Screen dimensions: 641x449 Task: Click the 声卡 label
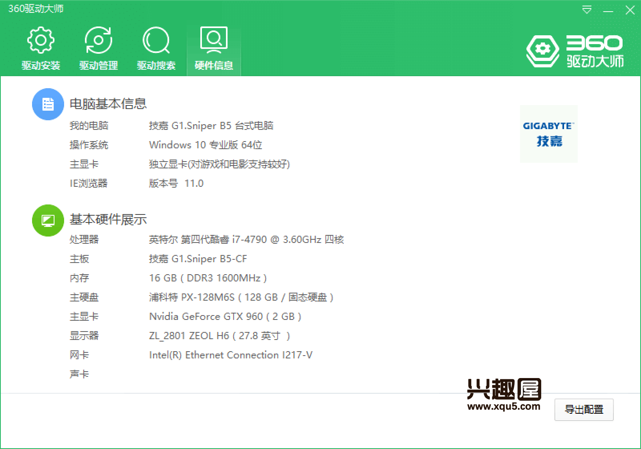coord(79,374)
